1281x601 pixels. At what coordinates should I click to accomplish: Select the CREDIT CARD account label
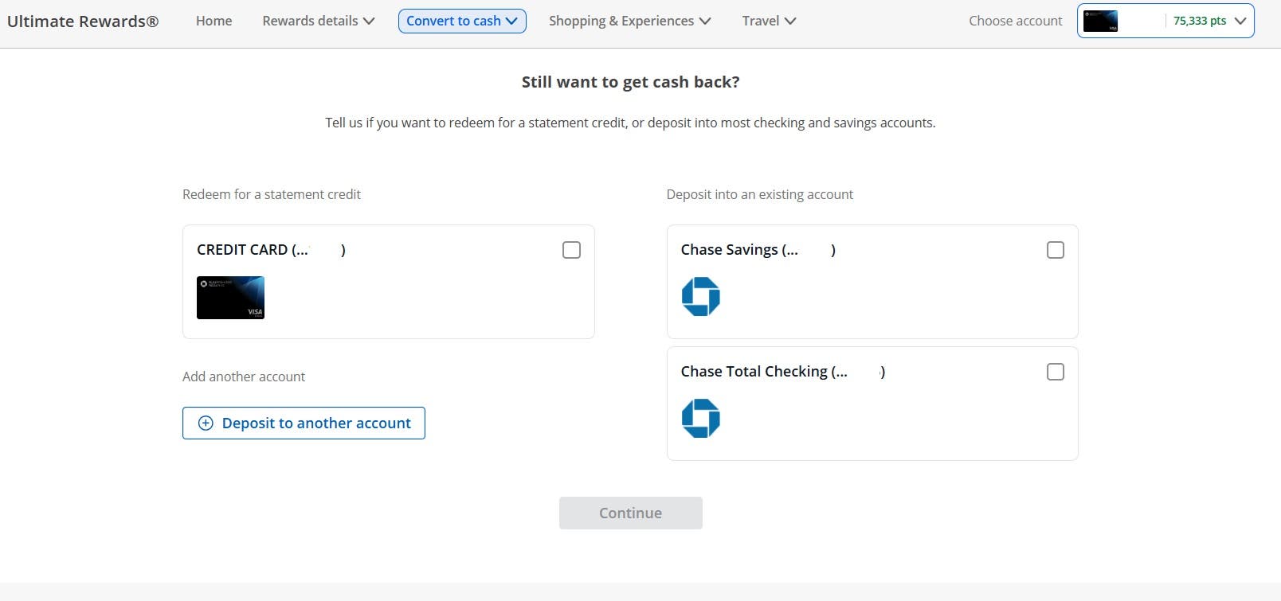tap(252, 250)
